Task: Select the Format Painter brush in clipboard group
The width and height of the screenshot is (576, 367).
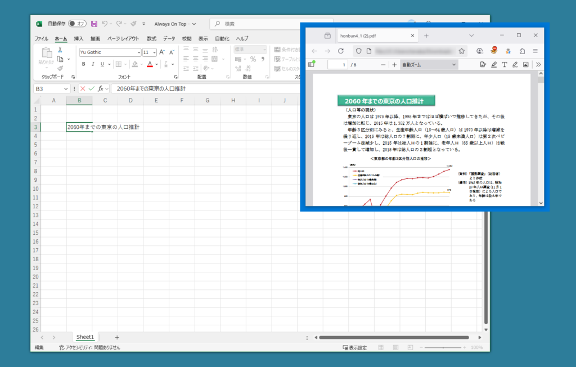Action: tap(60, 69)
